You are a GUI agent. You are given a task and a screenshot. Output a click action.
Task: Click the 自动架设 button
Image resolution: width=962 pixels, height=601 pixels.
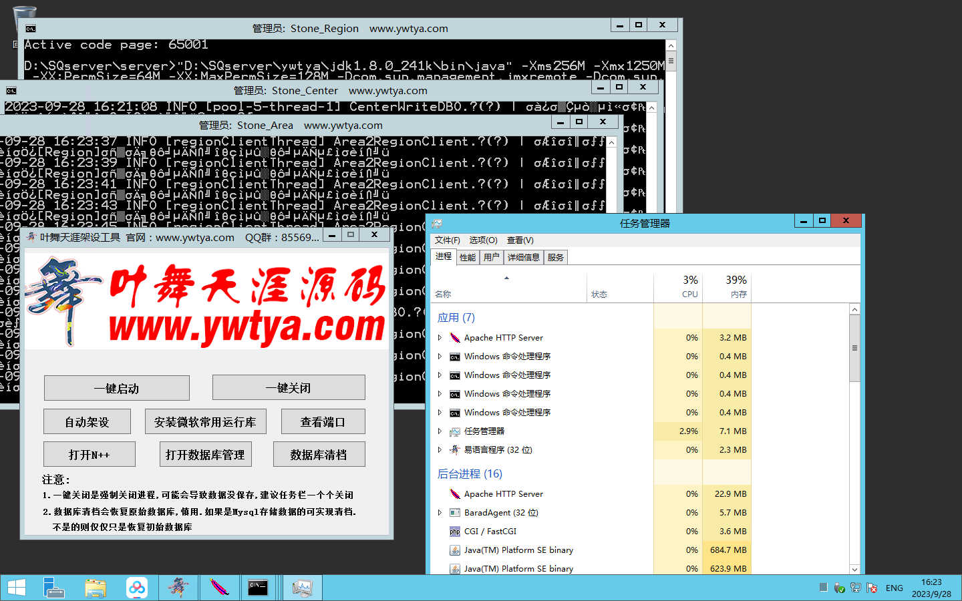(x=87, y=422)
